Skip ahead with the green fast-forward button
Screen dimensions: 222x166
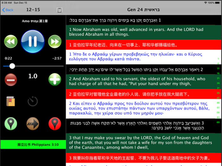tap(55, 41)
